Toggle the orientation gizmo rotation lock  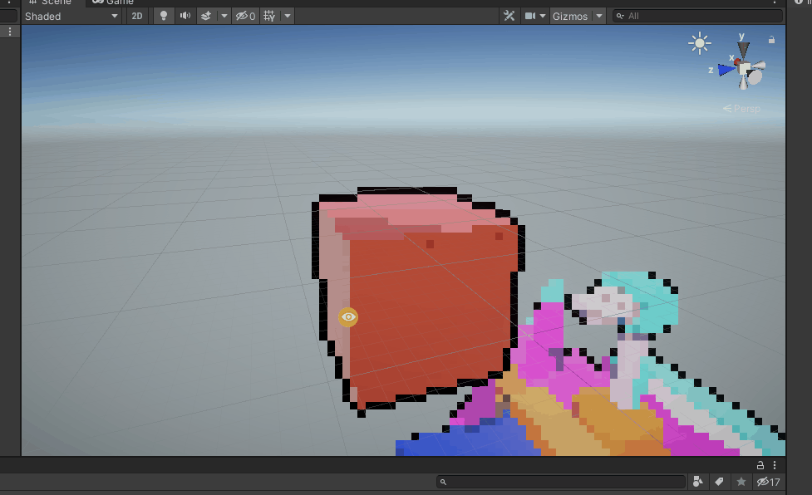coord(771,40)
